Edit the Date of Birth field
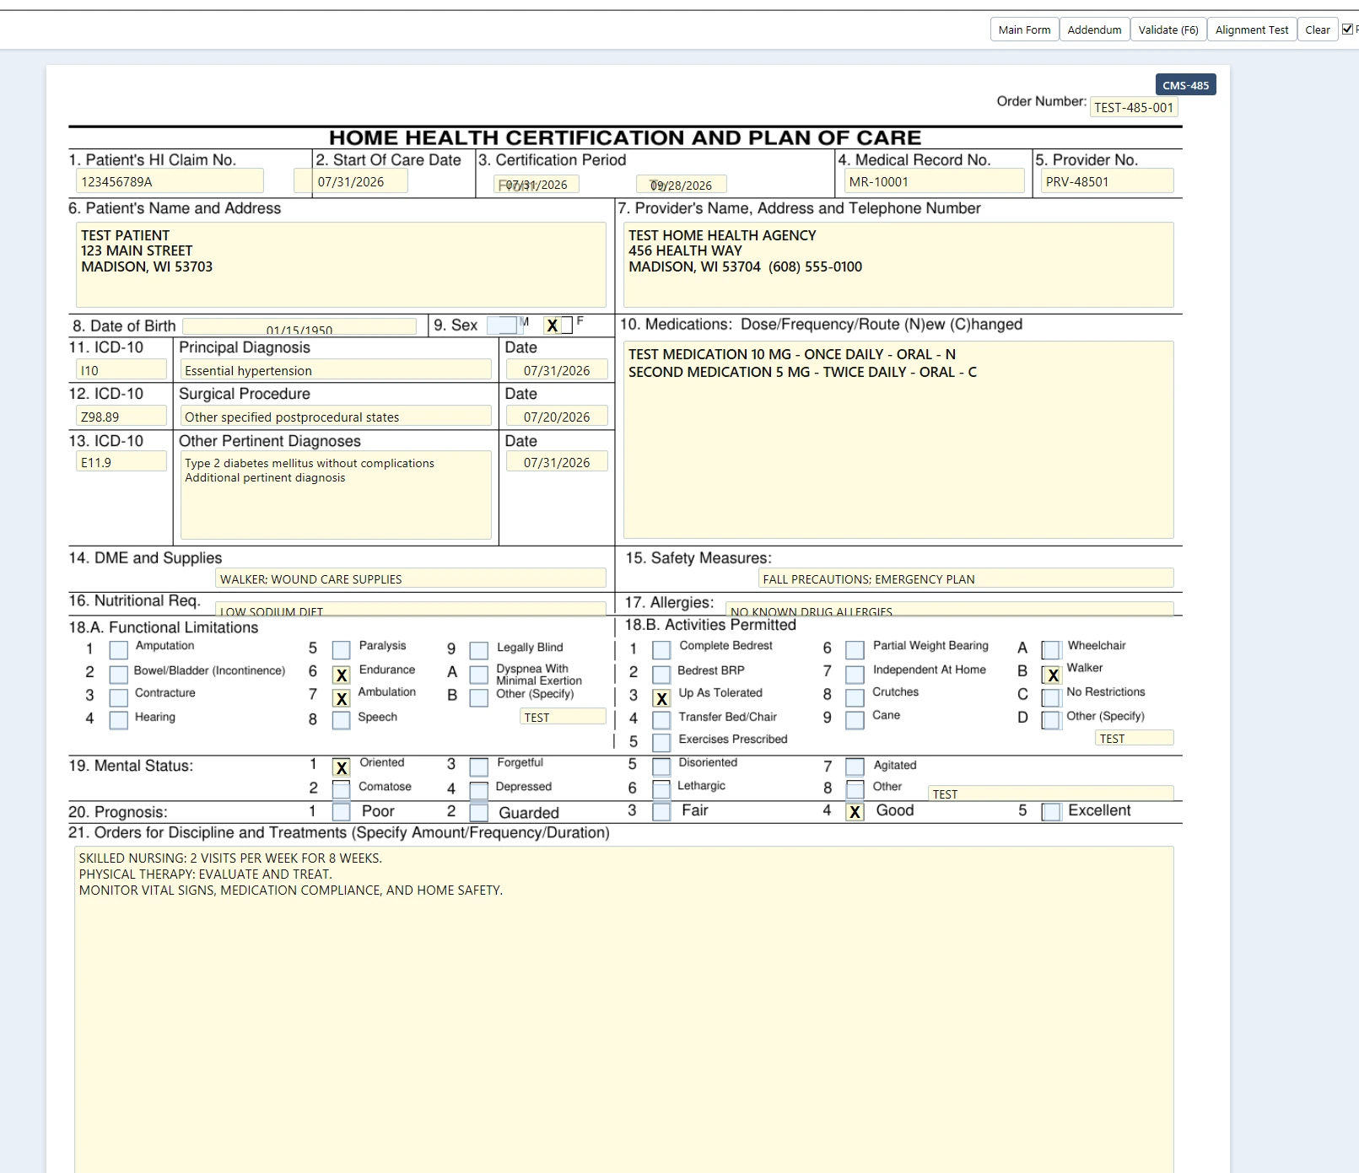Image resolution: width=1359 pixels, height=1173 pixels. point(299,326)
